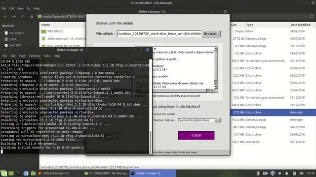
Task: Click the terminal window vertical scrollbar
Action: point(150,106)
